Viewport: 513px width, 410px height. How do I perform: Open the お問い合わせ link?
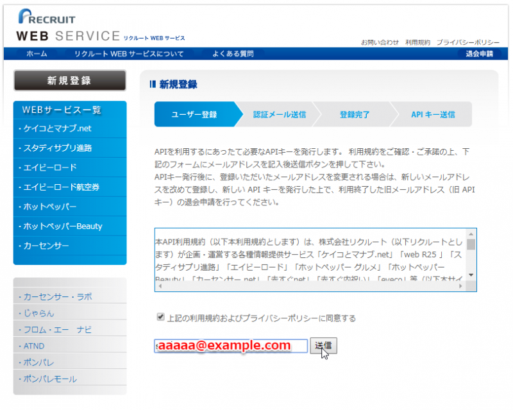click(380, 42)
